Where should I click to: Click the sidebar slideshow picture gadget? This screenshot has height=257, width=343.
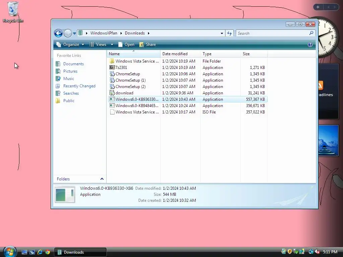point(328,141)
